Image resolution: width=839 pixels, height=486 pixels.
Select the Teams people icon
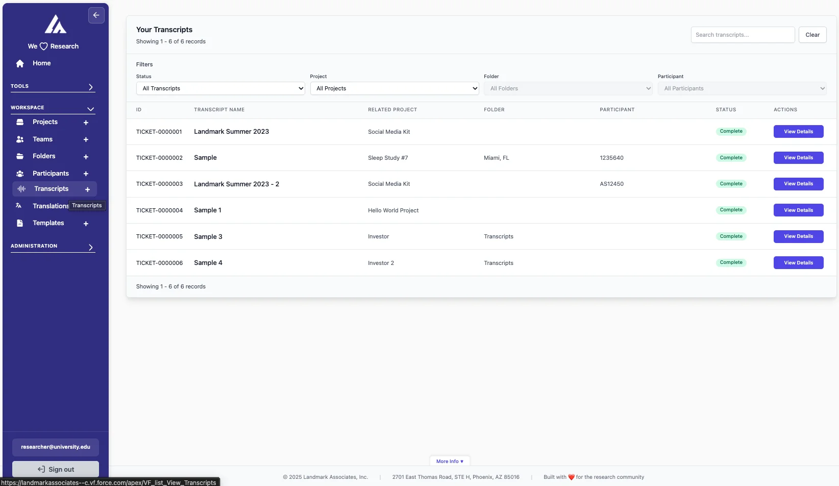click(19, 139)
